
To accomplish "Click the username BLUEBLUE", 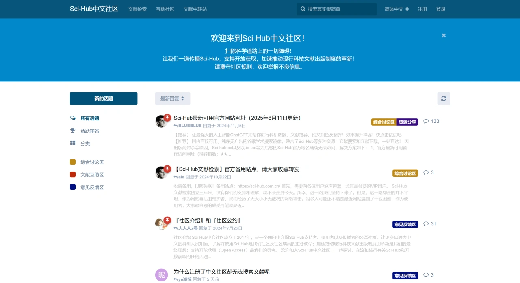I will (190, 126).
